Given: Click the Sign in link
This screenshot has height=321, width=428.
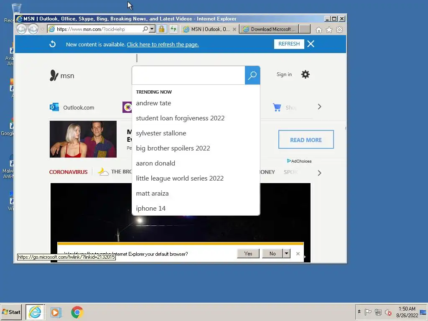Looking at the screenshot, I should [x=284, y=74].
